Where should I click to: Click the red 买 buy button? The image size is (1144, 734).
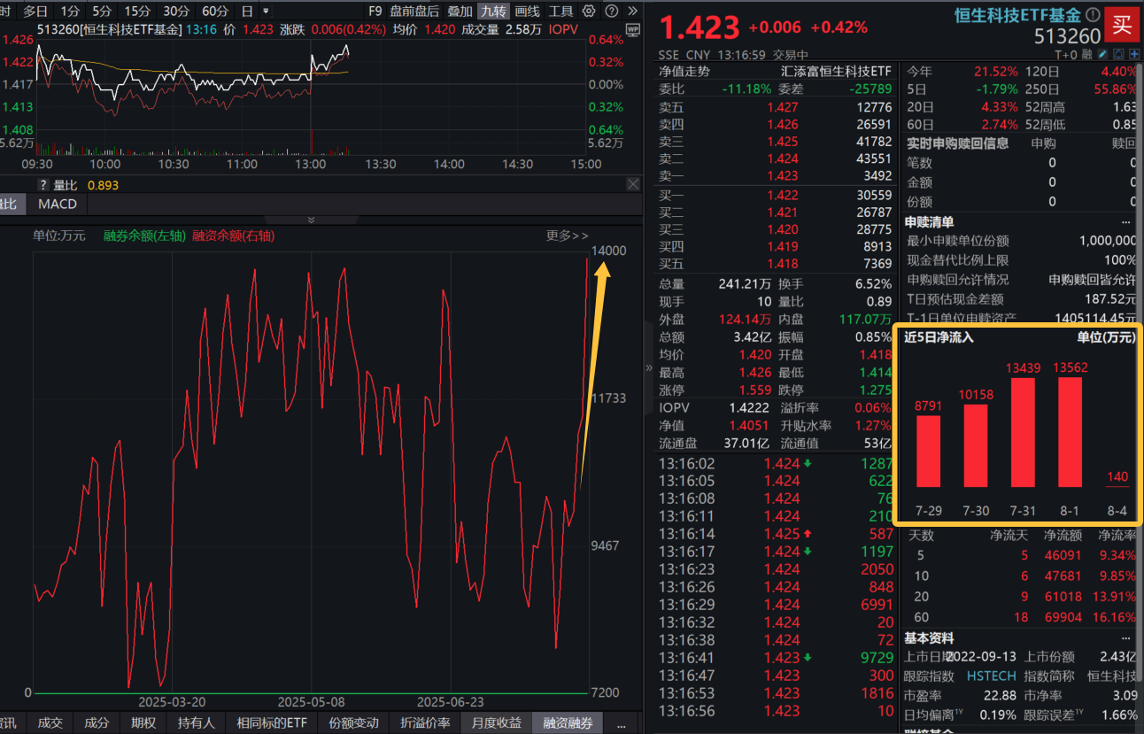[x=1122, y=25]
